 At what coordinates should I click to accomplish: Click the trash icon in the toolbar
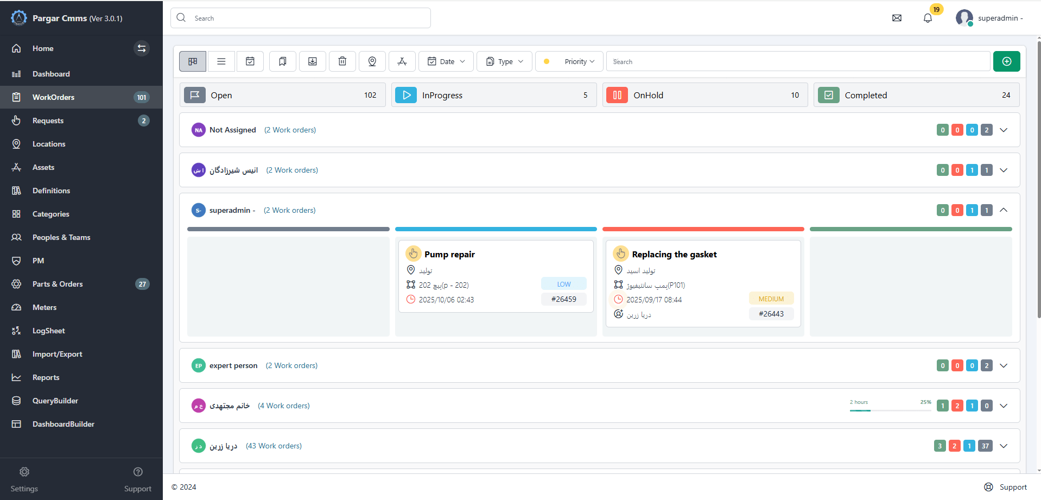[x=342, y=61]
